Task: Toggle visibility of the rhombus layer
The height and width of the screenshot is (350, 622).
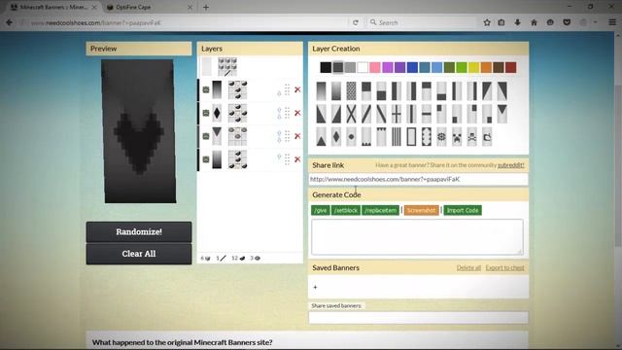Action: pyautogui.click(x=206, y=113)
